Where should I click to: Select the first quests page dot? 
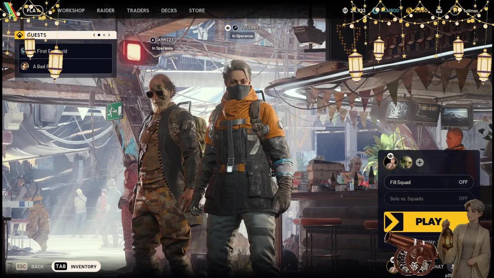[x=99, y=35]
